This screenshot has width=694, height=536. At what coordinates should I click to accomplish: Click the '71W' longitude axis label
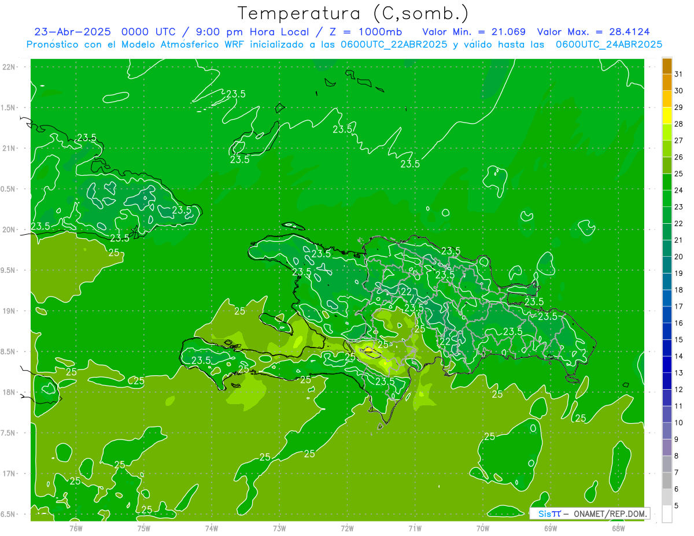415,528
